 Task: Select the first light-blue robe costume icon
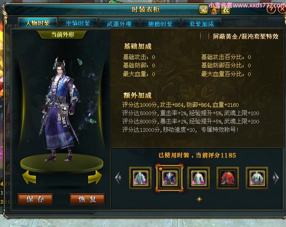click(x=140, y=178)
